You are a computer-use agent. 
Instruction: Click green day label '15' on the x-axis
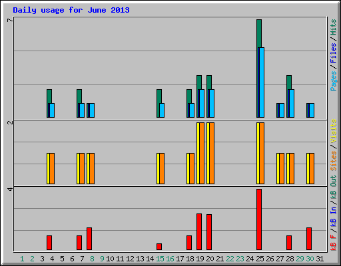click(160, 259)
